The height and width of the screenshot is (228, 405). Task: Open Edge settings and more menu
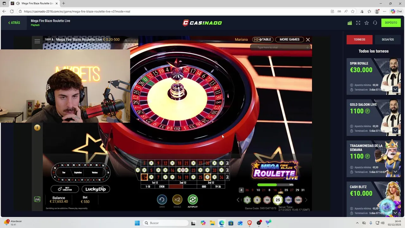[x=384, y=11]
